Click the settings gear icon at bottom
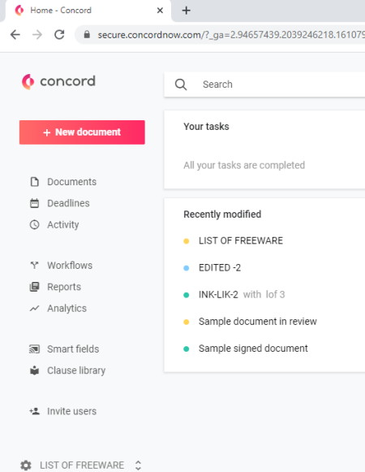 pos(26,465)
